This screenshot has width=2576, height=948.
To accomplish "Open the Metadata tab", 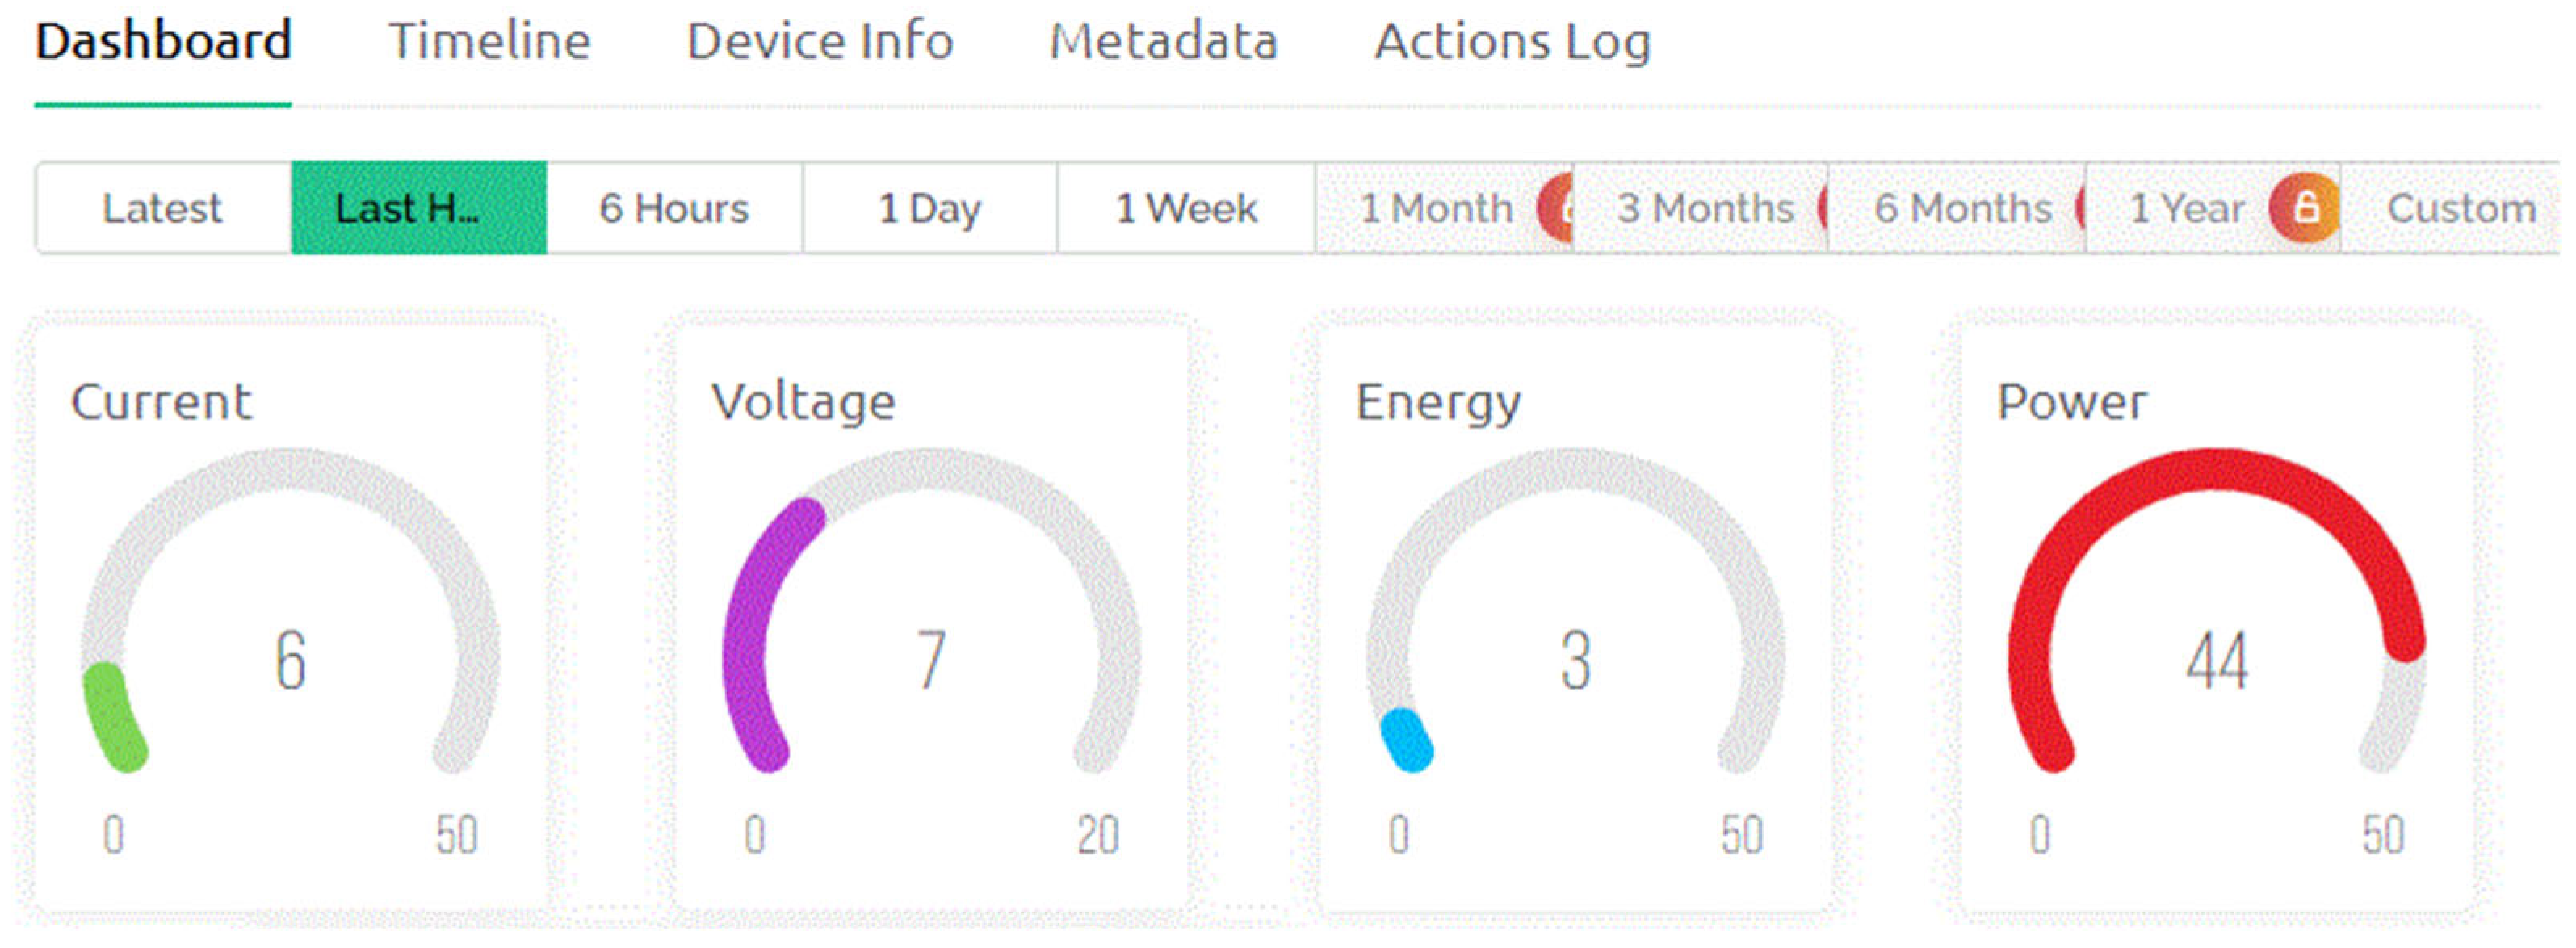I will pyautogui.click(x=1163, y=42).
